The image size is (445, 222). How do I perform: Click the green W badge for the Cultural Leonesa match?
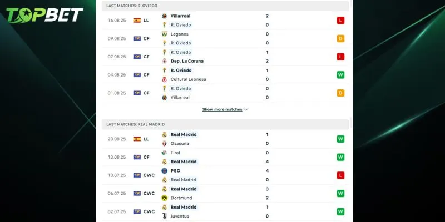340,75
